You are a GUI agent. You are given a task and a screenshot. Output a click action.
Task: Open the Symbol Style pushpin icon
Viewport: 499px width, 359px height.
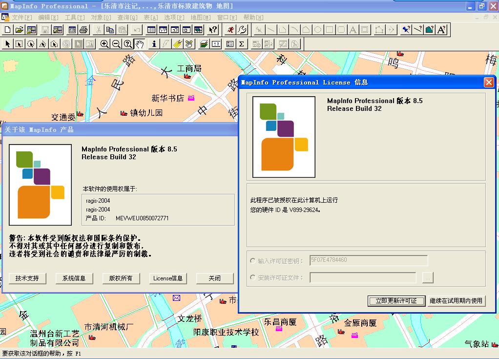pos(406,30)
